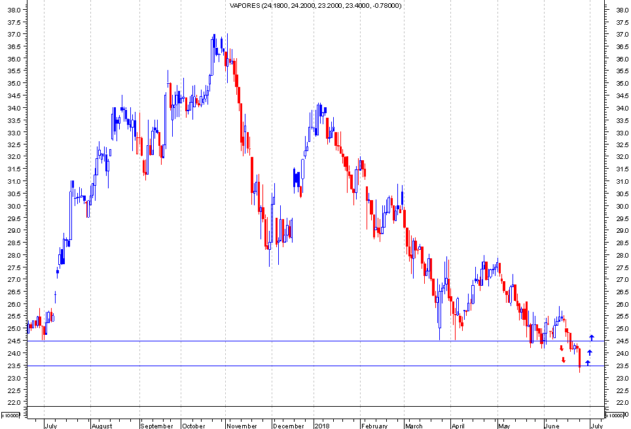Click the 32.0 price label on left axis

tap(14, 157)
